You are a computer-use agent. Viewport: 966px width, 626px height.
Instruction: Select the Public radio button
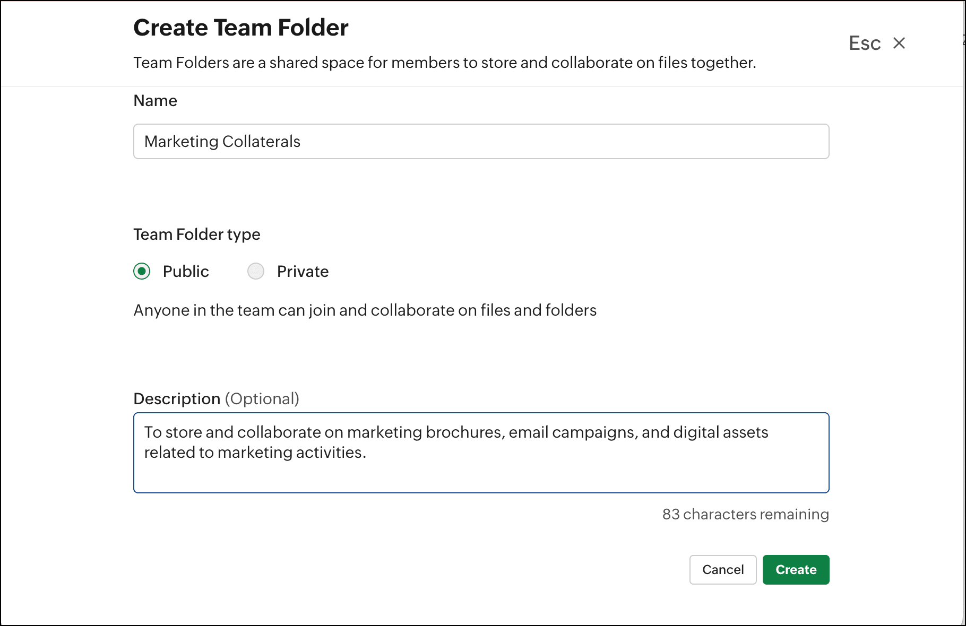pos(142,271)
